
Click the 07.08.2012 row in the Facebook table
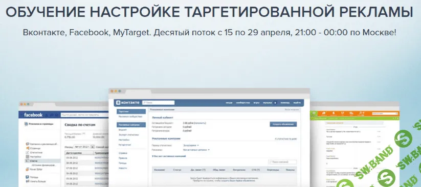coord(87,168)
